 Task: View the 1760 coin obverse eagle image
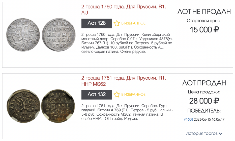[23, 34]
